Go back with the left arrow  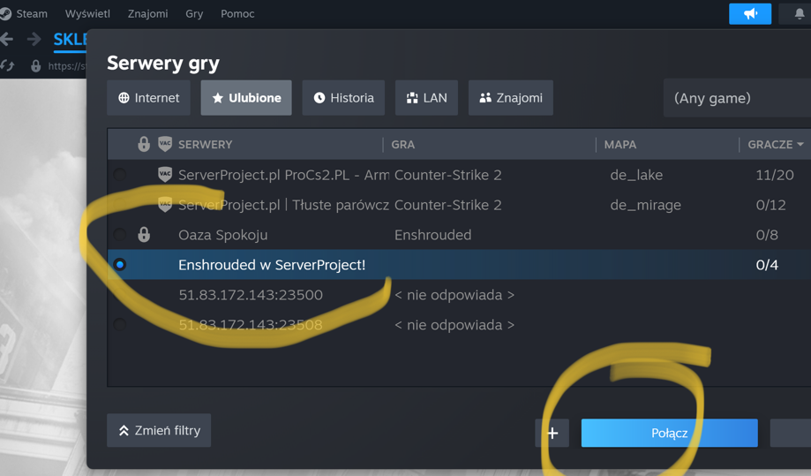(x=7, y=39)
